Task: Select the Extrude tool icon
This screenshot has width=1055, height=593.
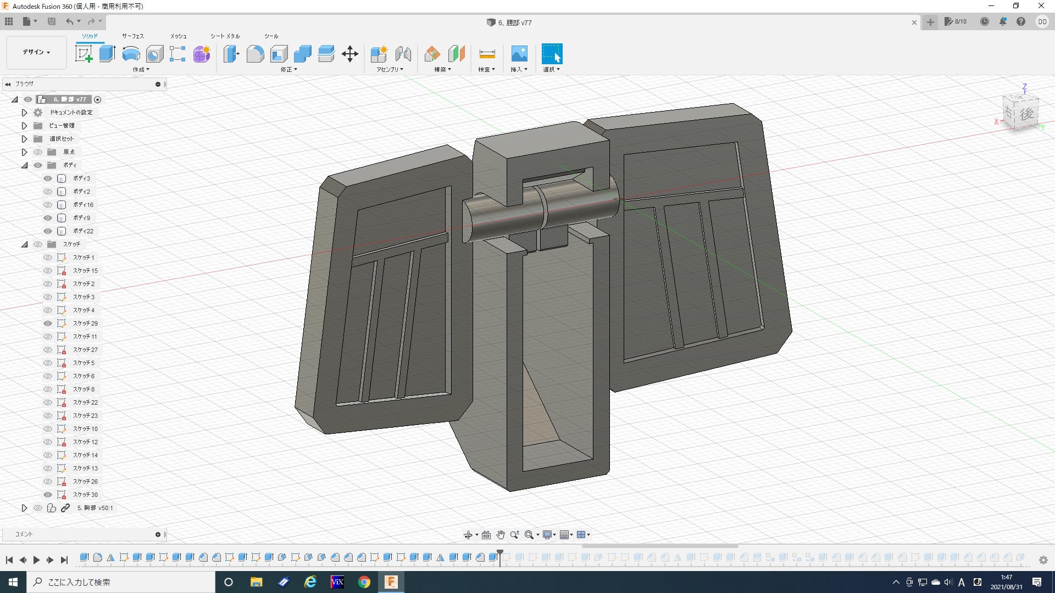Action: click(107, 54)
